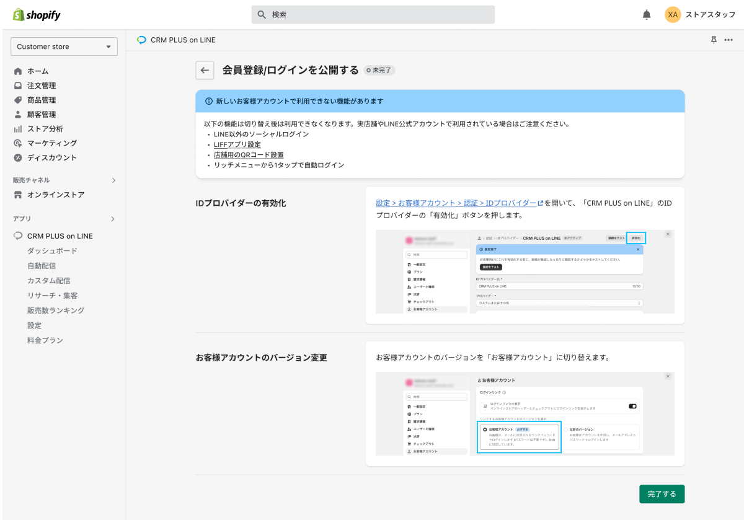Click the pin app icon
The height and width of the screenshot is (520, 744).
[x=714, y=40]
